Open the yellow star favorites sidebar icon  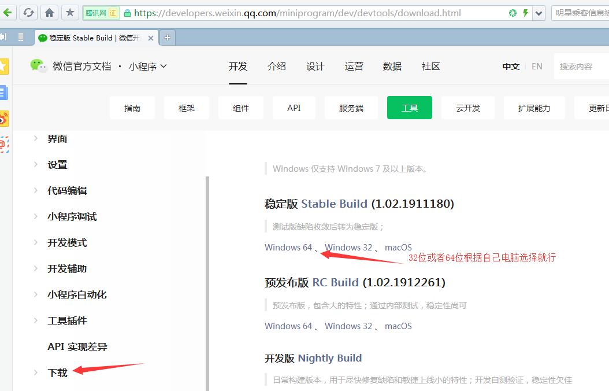(4, 66)
